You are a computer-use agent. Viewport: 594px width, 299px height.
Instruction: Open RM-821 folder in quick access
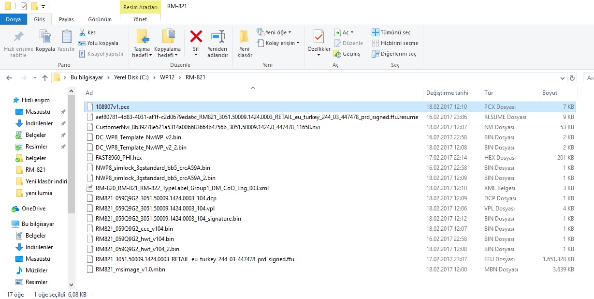coord(31,170)
